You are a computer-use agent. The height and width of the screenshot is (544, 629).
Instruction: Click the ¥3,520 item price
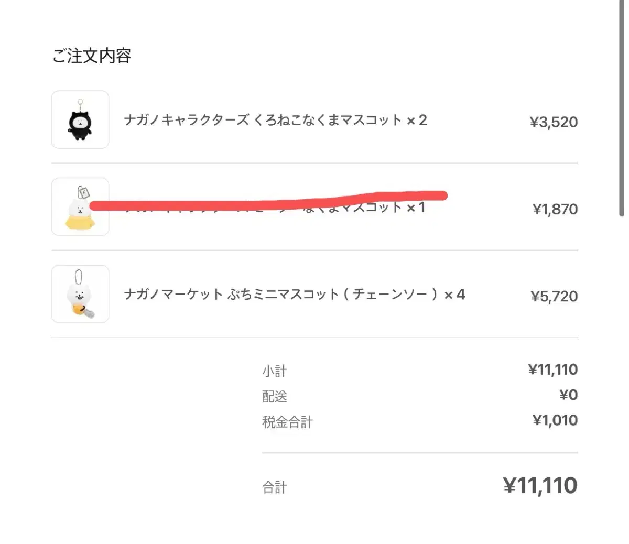pos(554,122)
